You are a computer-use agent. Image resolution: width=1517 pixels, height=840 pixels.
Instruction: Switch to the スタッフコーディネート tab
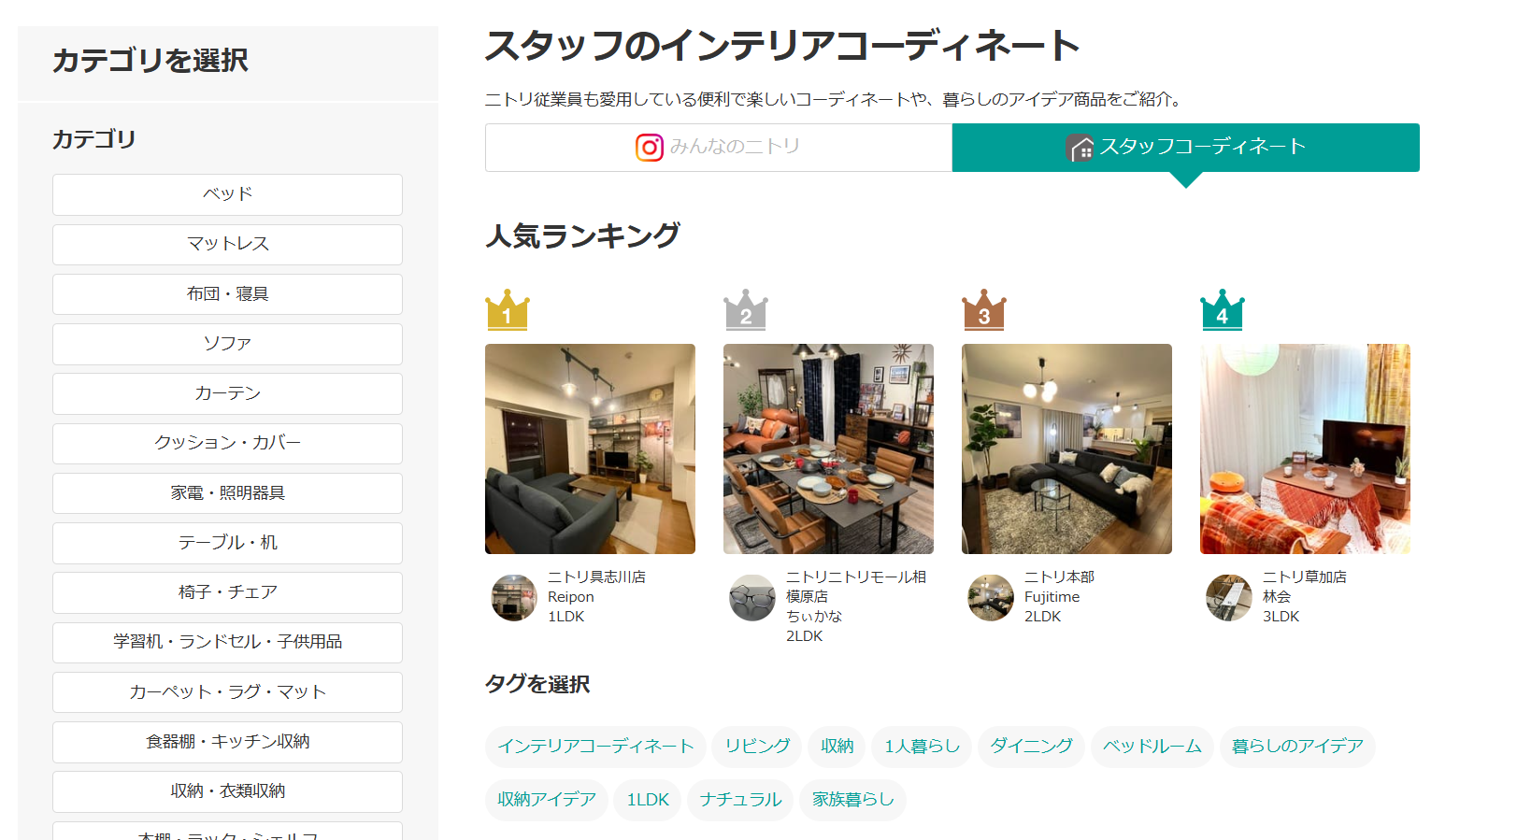point(1186,148)
